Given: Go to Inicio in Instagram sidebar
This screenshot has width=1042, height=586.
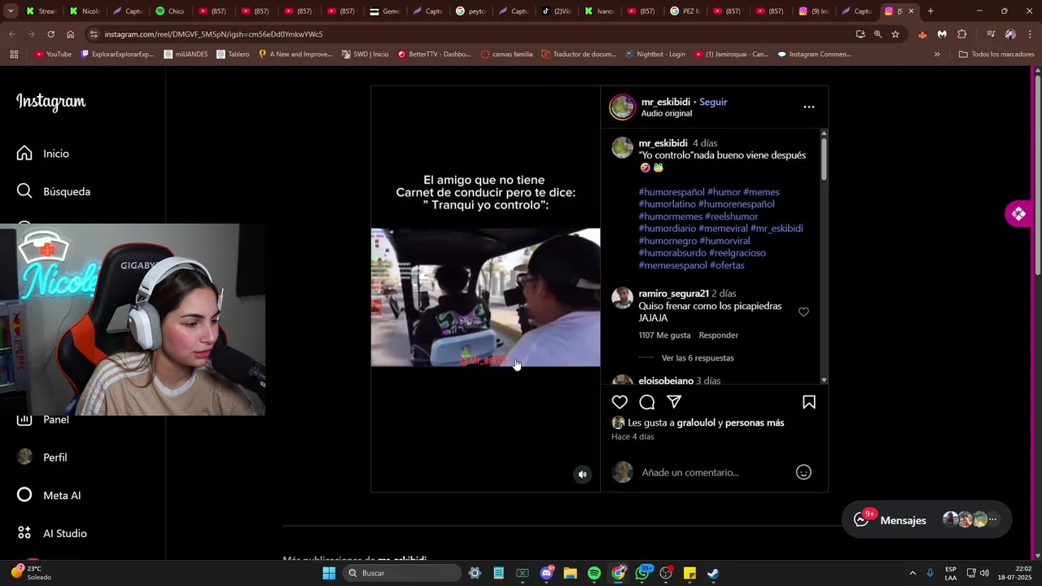Looking at the screenshot, I should pos(43,153).
